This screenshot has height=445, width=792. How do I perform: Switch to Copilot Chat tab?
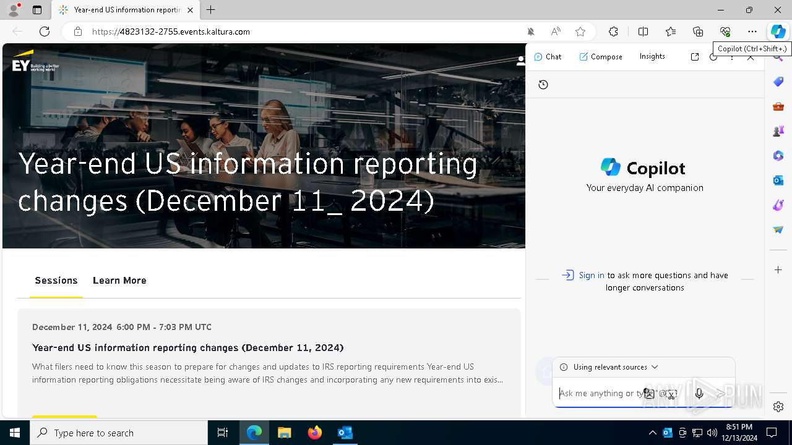(548, 56)
